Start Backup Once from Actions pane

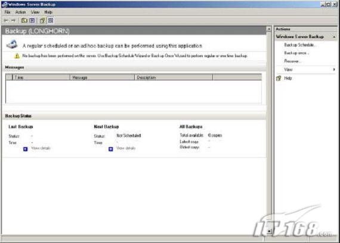pos(296,53)
